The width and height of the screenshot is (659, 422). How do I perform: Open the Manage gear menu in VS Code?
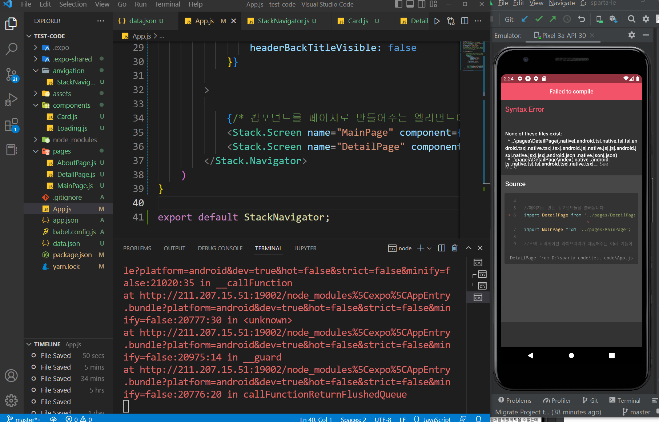11,401
